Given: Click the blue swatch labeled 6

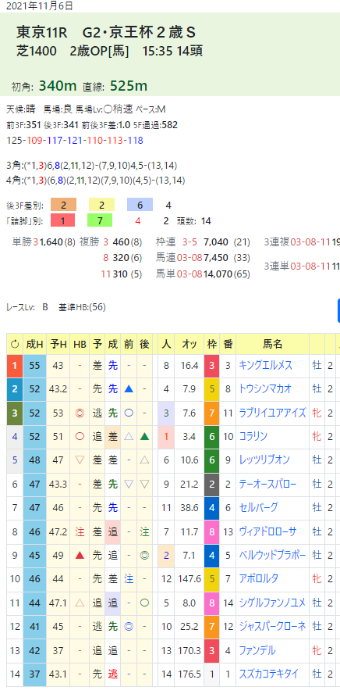Looking at the screenshot, I should coord(140,205).
